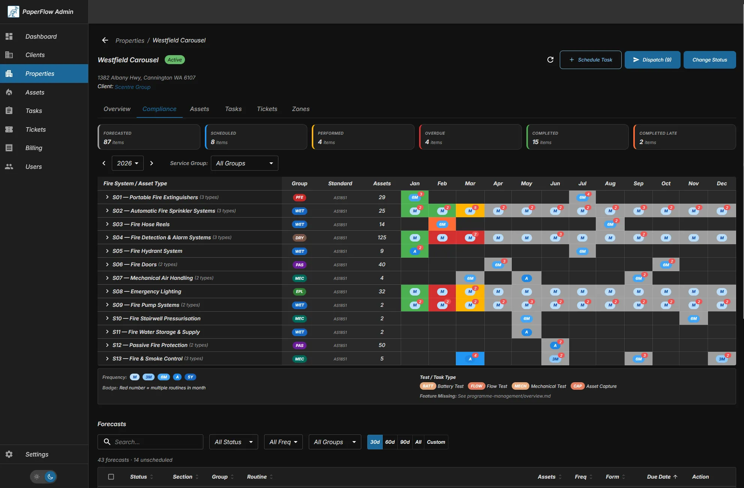Switch to dark mode using the theme toggle
This screenshot has height=488, width=744.
point(50,477)
